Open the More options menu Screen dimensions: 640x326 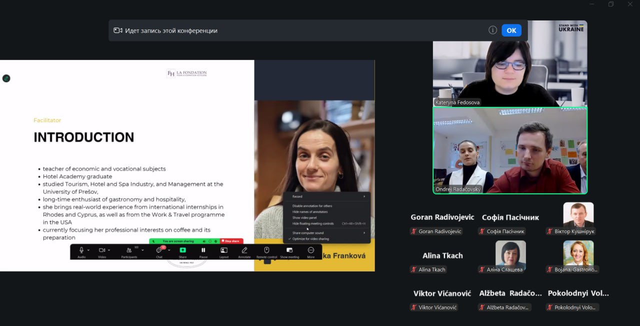click(311, 250)
